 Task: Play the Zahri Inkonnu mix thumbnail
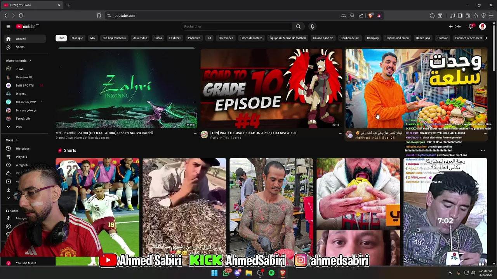pyautogui.click(x=126, y=88)
